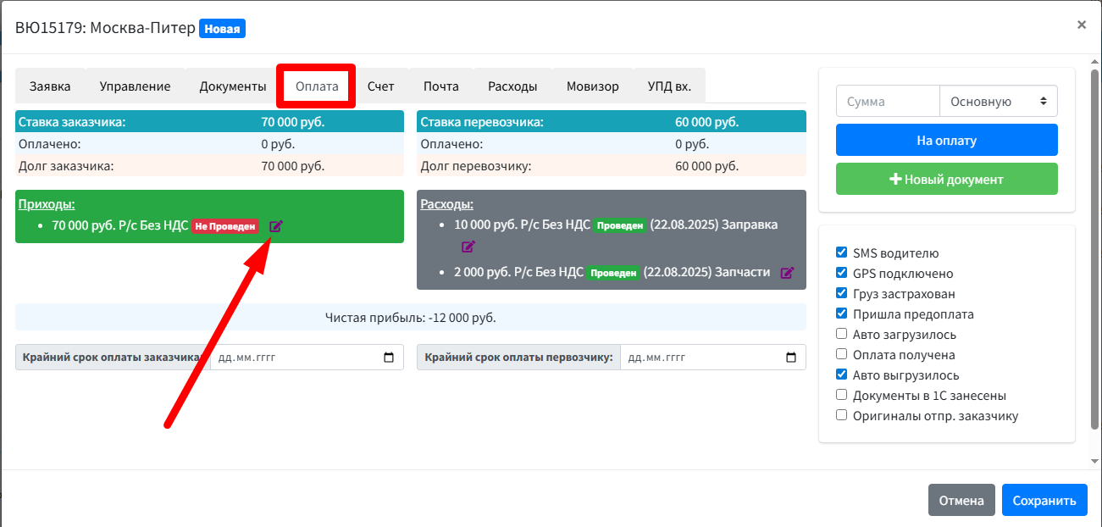This screenshot has width=1102, height=527.
Task: Open calendar picker for customer payment deadline
Action: [389, 358]
